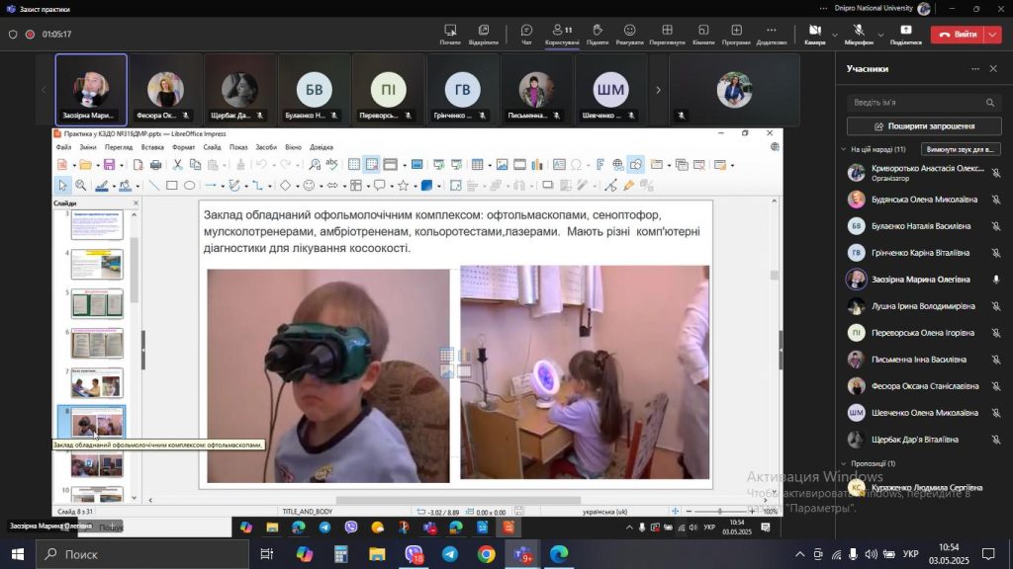Show next participants with right chevron
This screenshot has width=1013, height=569.
tap(658, 90)
